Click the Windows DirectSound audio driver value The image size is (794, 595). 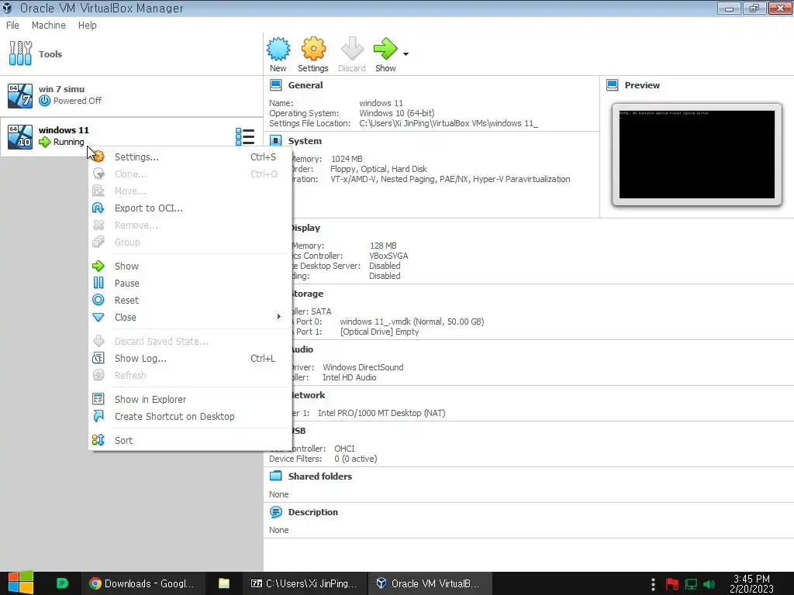pos(363,367)
